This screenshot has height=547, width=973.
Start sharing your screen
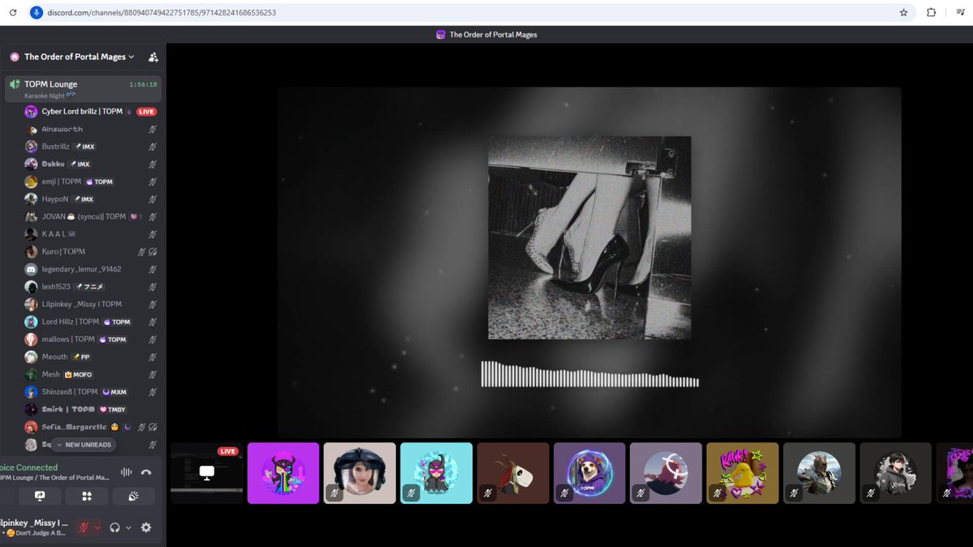40,496
